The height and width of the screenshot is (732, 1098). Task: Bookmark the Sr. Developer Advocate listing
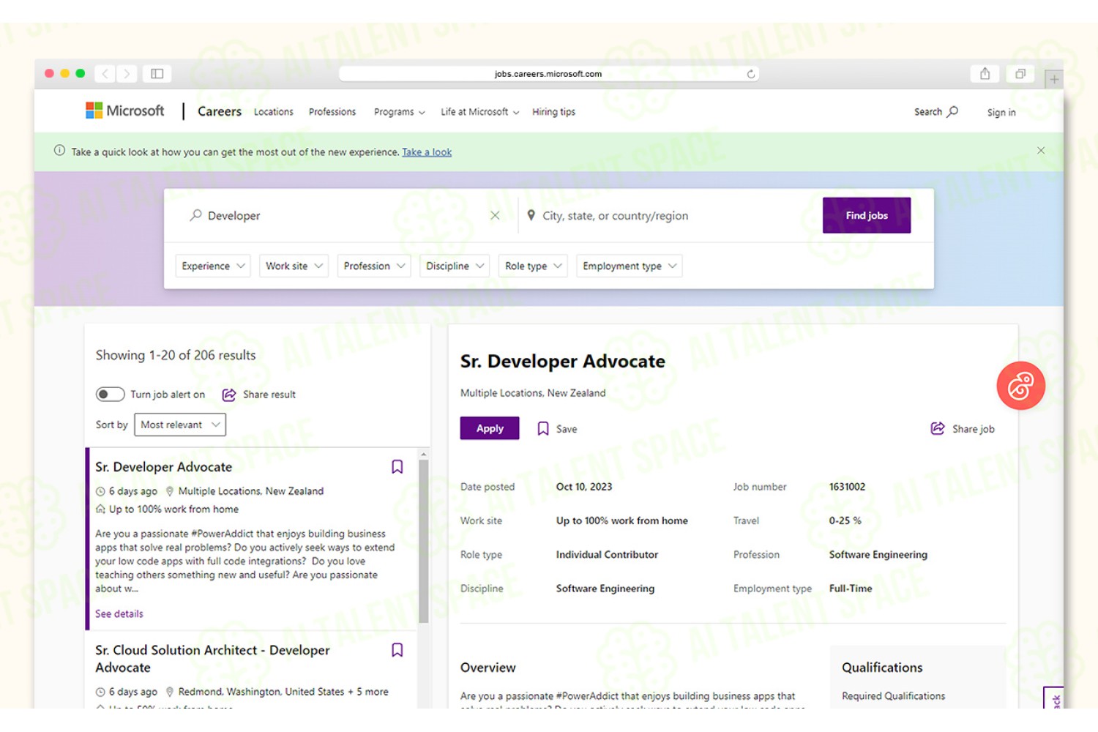pos(397,467)
